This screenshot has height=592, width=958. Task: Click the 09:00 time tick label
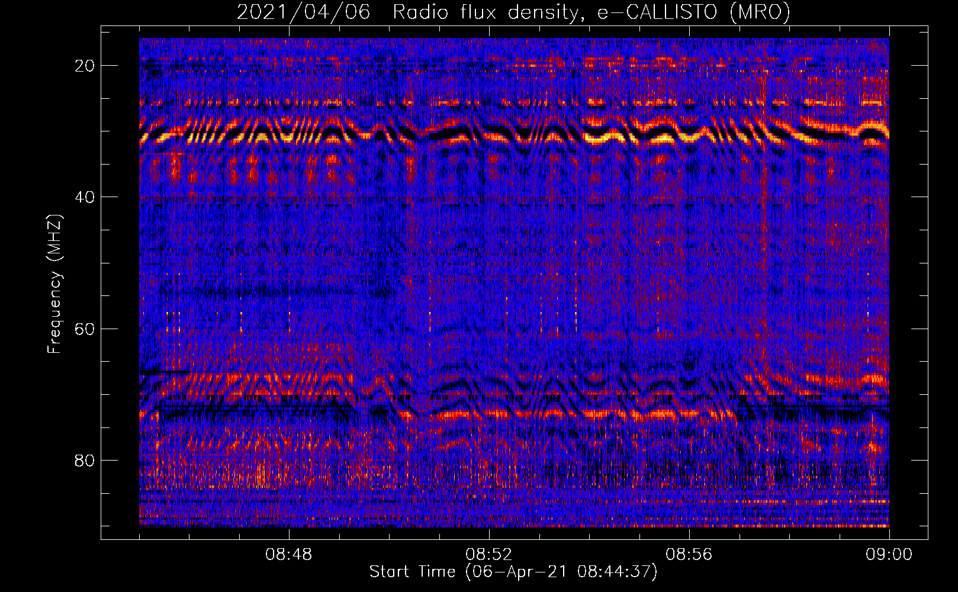click(x=889, y=555)
